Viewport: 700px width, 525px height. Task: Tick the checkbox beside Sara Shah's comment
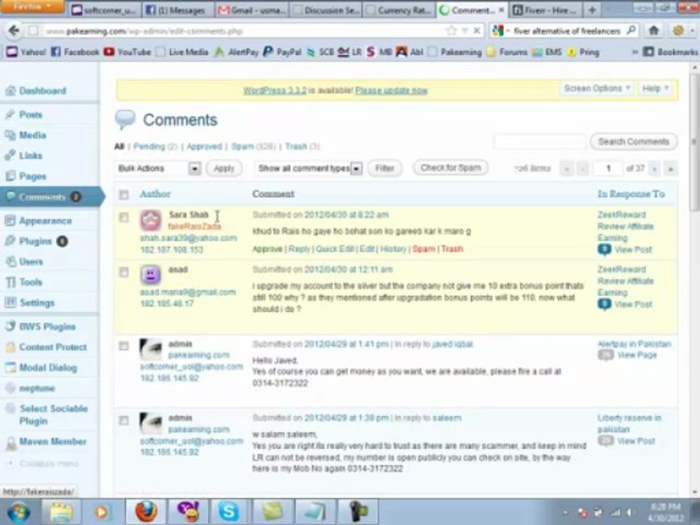[x=124, y=217]
